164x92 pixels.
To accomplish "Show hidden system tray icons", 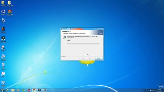I will point(149,90).
